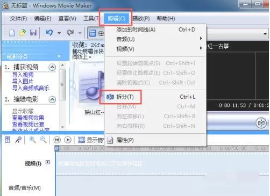The height and width of the screenshot is (196, 270).
Task: Click the 显示收藏 text in task pane
Action: click(23, 111)
